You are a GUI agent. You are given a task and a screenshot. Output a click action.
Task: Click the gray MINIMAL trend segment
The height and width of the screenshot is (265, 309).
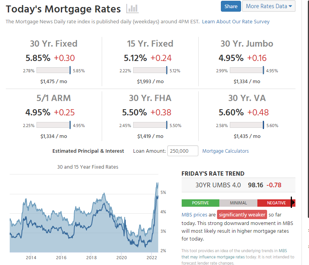pos(238,203)
